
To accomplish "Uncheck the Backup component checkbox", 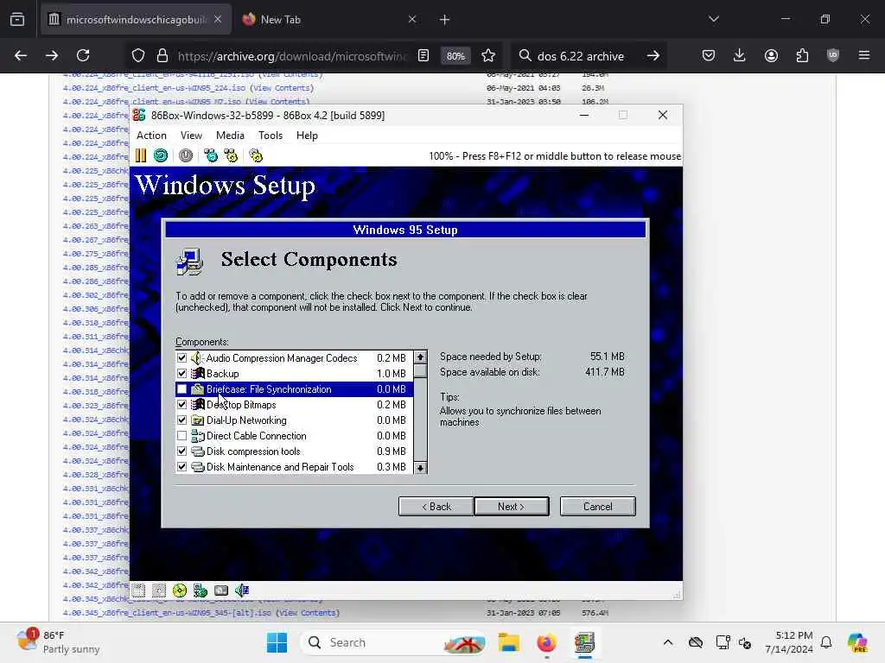I will (x=181, y=373).
